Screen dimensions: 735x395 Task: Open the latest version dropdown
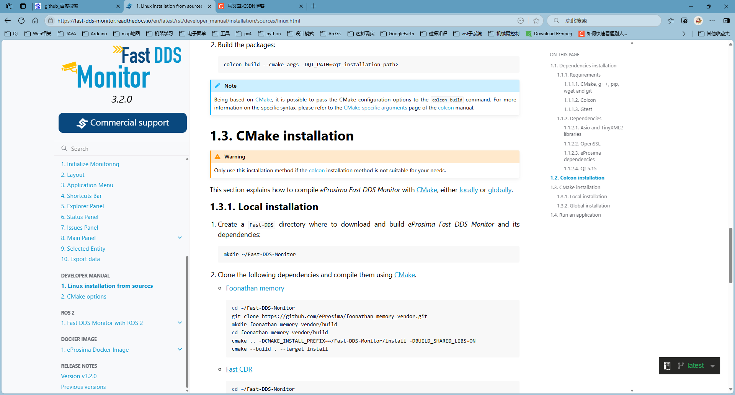712,366
